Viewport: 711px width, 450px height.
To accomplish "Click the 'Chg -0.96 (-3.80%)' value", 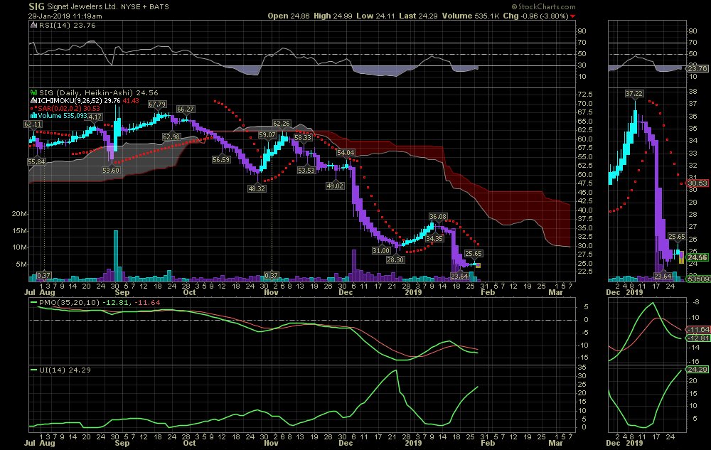I will [x=535, y=16].
